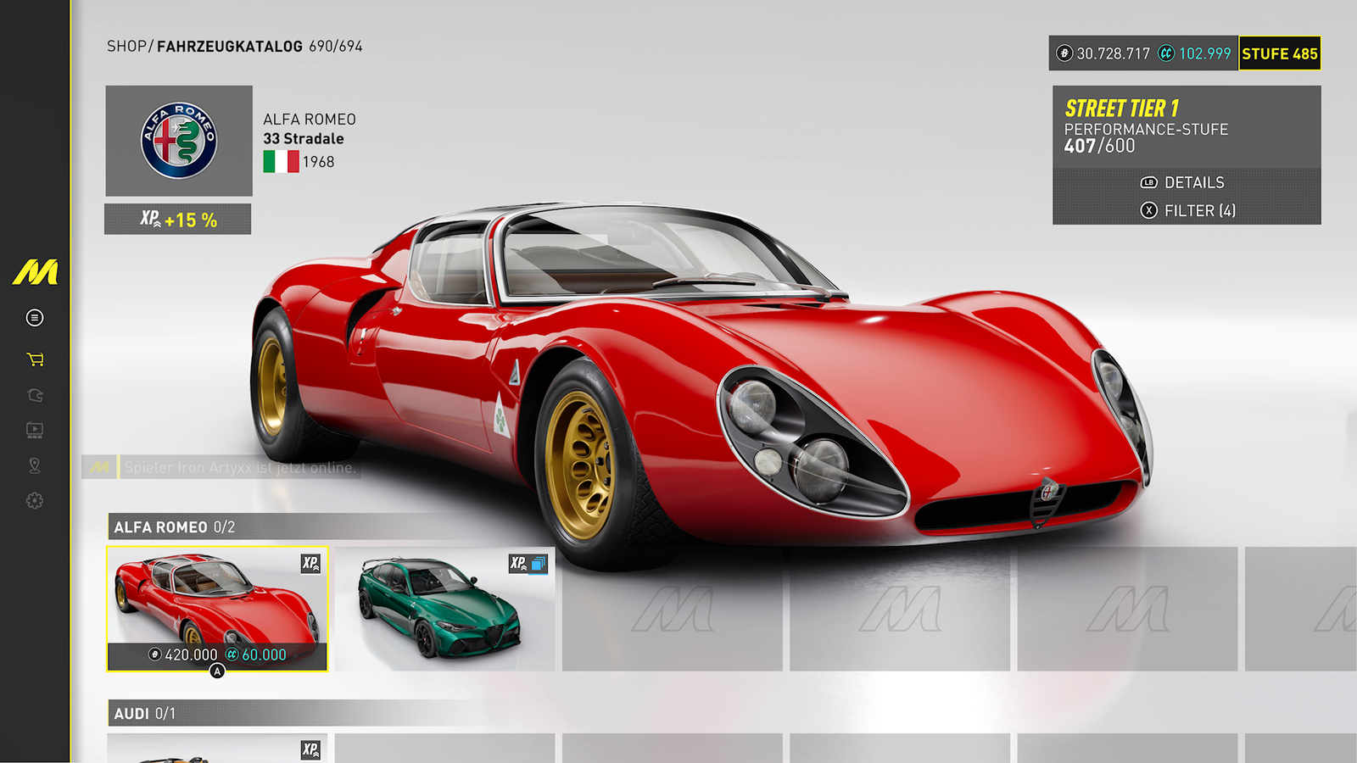
Task: Click the yellow Motorfest M logo in the sidebar
Action: (35, 272)
